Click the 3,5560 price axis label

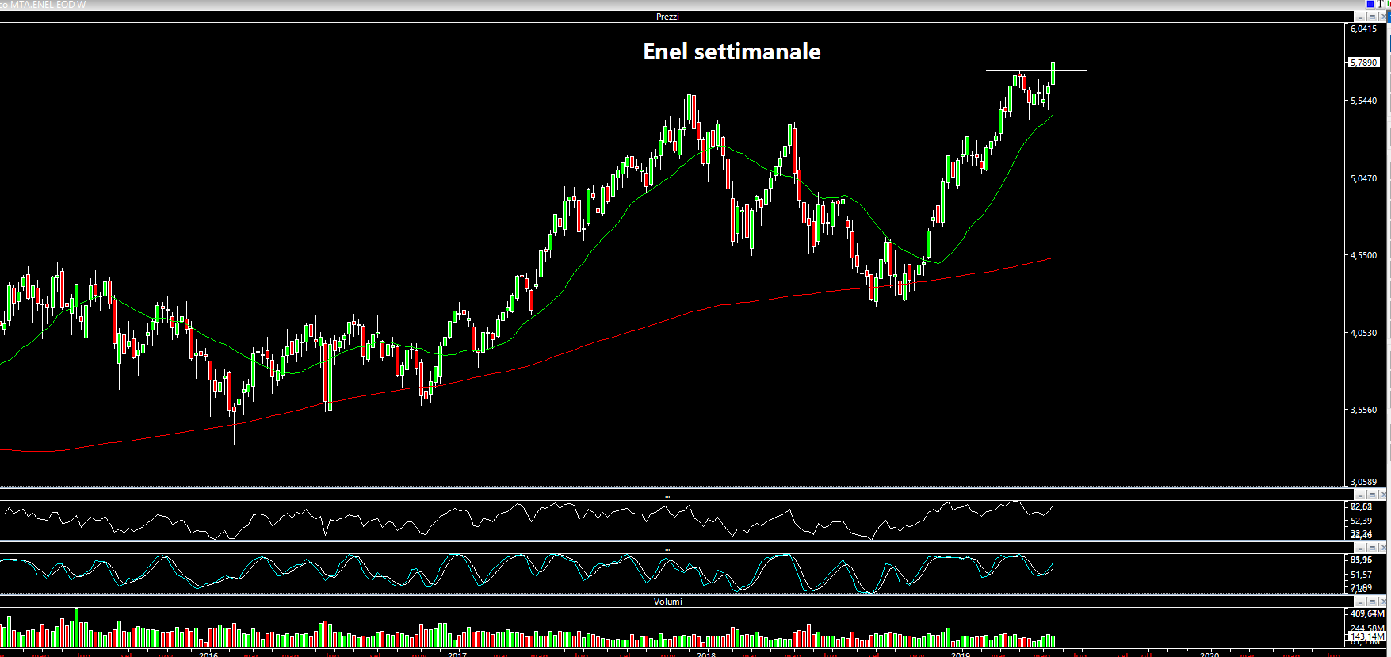click(1364, 410)
